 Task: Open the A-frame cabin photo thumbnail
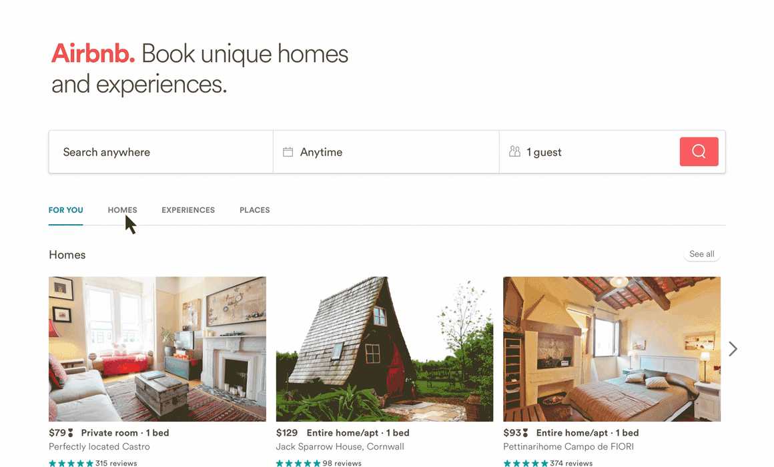pyautogui.click(x=384, y=349)
